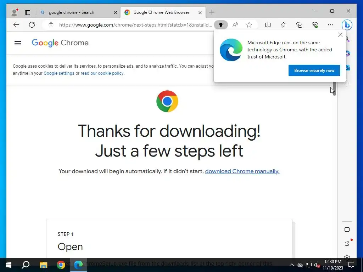Click download Chrome manually link
Image resolution: width=363 pixels, height=272 pixels.
coord(242,171)
